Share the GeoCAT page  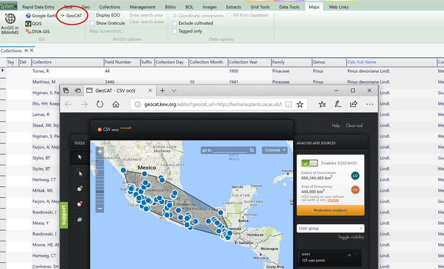pos(353,104)
